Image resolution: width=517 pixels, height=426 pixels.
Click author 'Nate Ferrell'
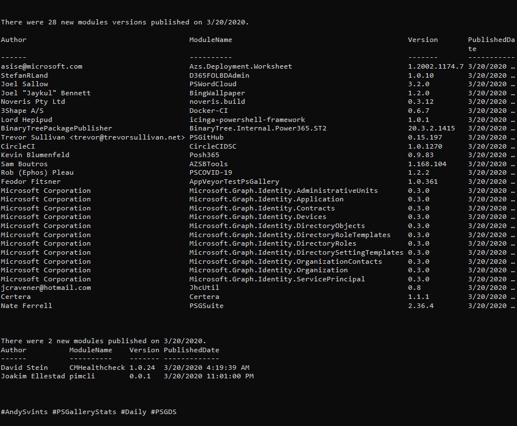coord(26,306)
